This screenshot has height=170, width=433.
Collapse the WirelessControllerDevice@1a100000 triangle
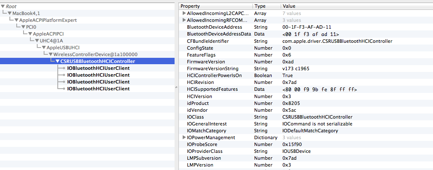tap(50, 54)
